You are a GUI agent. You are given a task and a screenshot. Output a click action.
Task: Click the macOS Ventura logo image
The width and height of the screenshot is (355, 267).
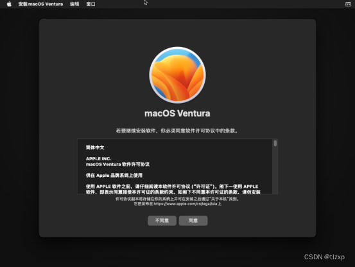pos(177,75)
